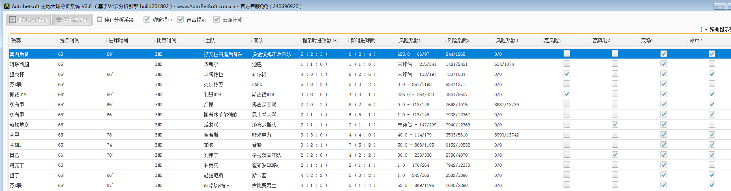Click the 罗金汉姆市后备队 away team cell
This screenshot has height=191, width=731.
tap(272, 54)
